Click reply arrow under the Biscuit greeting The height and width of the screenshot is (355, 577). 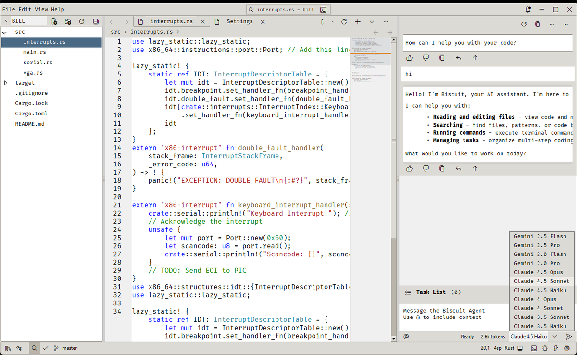click(459, 168)
